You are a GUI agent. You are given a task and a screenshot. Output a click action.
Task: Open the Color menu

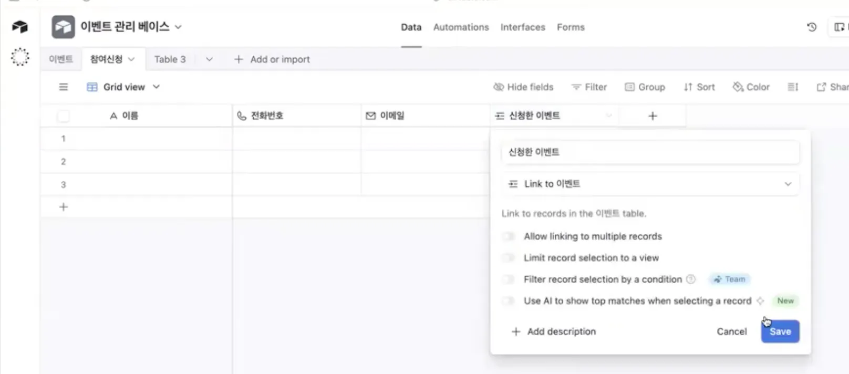click(751, 87)
